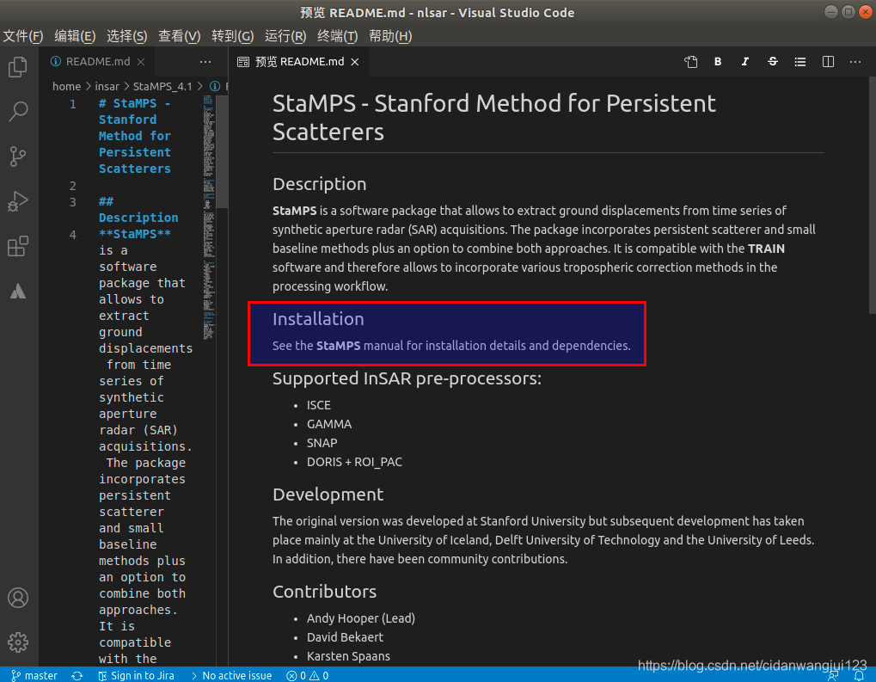Open the Search view in the activity bar
The height and width of the screenshot is (682, 876).
point(18,111)
